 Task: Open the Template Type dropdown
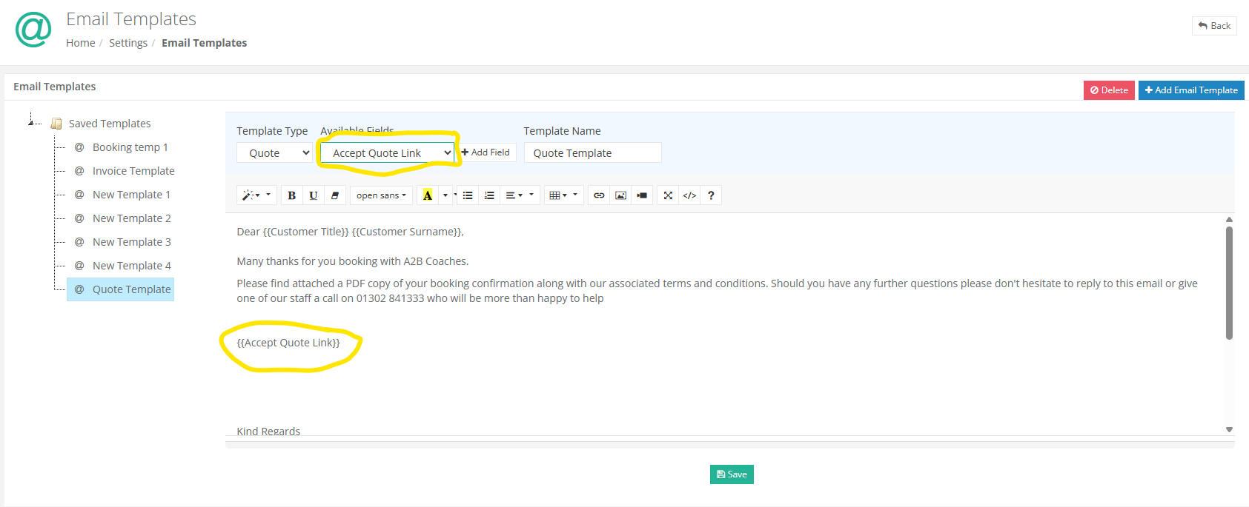pyautogui.click(x=275, y=153)
